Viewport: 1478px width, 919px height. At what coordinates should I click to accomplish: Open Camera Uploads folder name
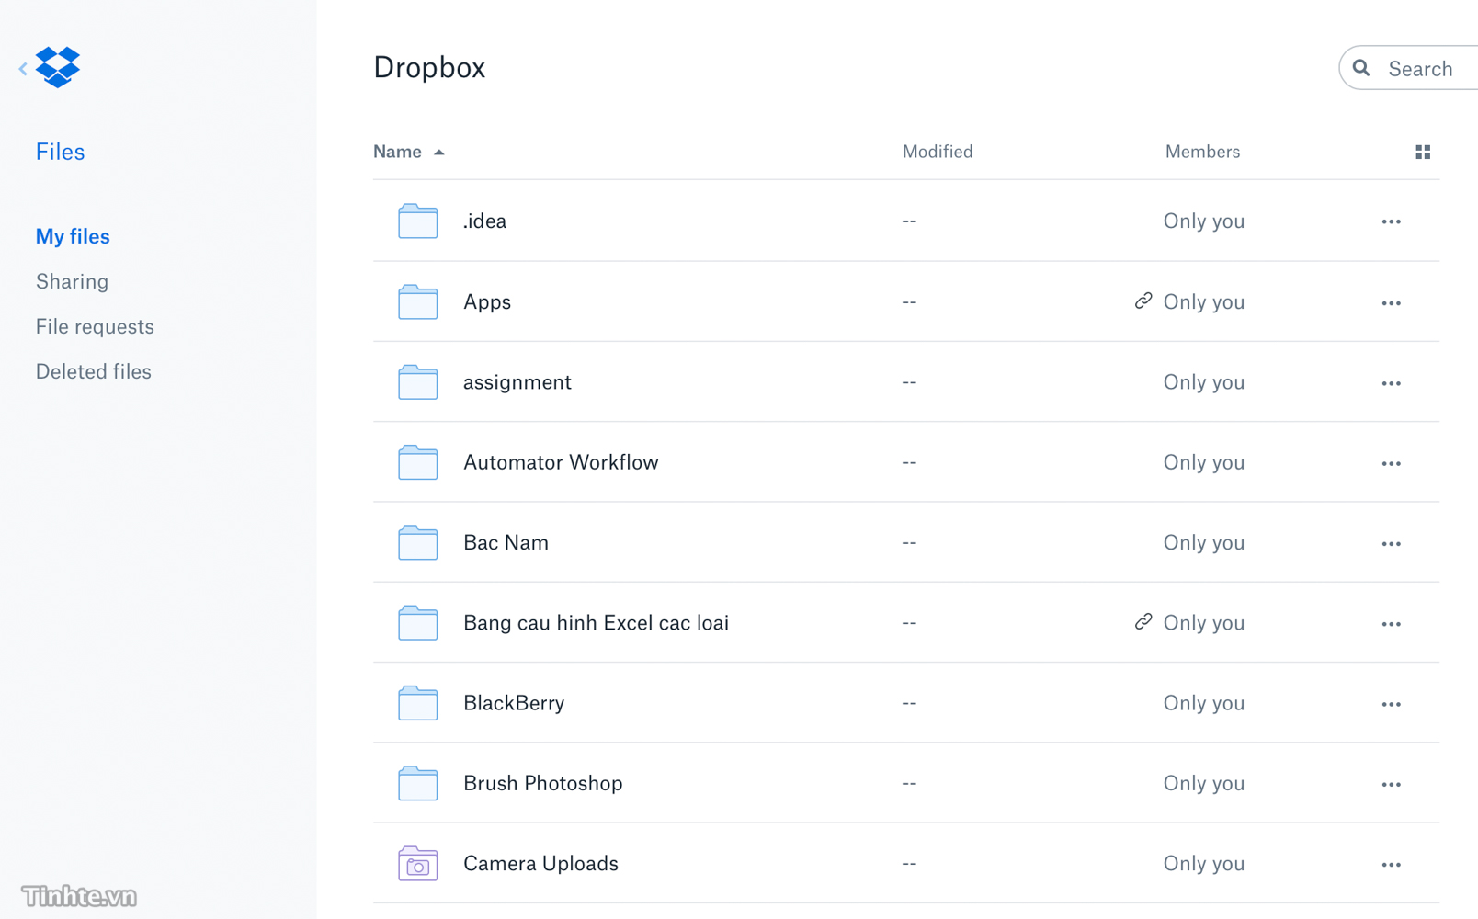(540, 864)
